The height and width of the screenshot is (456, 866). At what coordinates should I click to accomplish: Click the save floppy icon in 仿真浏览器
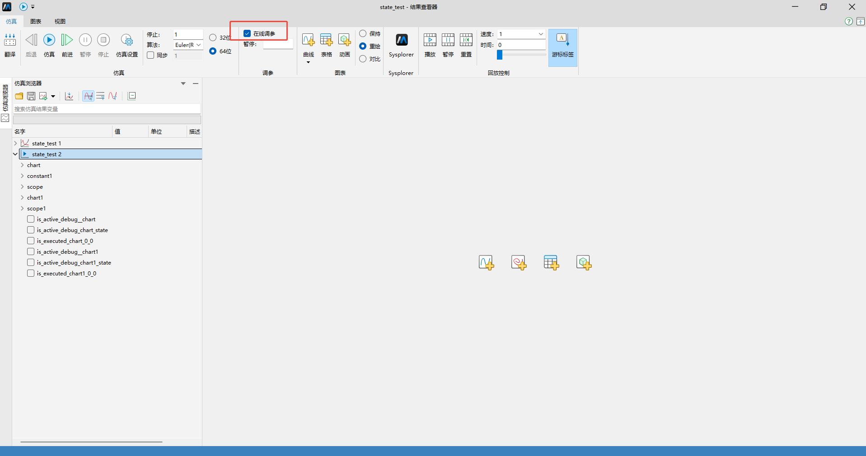[31, 96]
